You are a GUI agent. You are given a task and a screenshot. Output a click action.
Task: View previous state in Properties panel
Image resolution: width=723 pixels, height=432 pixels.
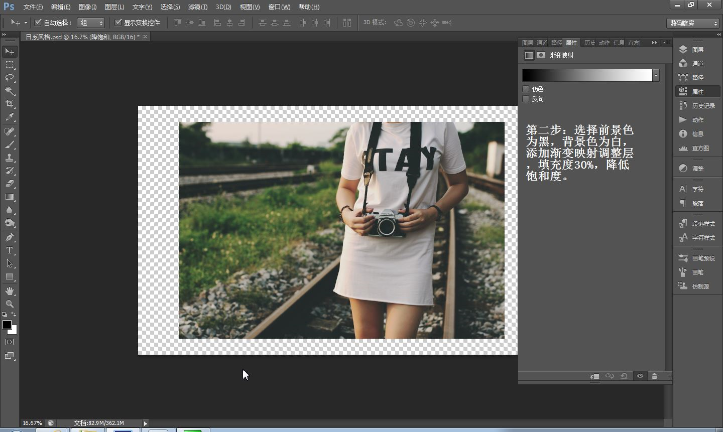[x=610, y=376]
